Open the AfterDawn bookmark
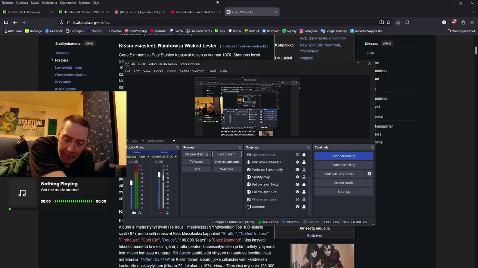478x268 pixels. 13,31
